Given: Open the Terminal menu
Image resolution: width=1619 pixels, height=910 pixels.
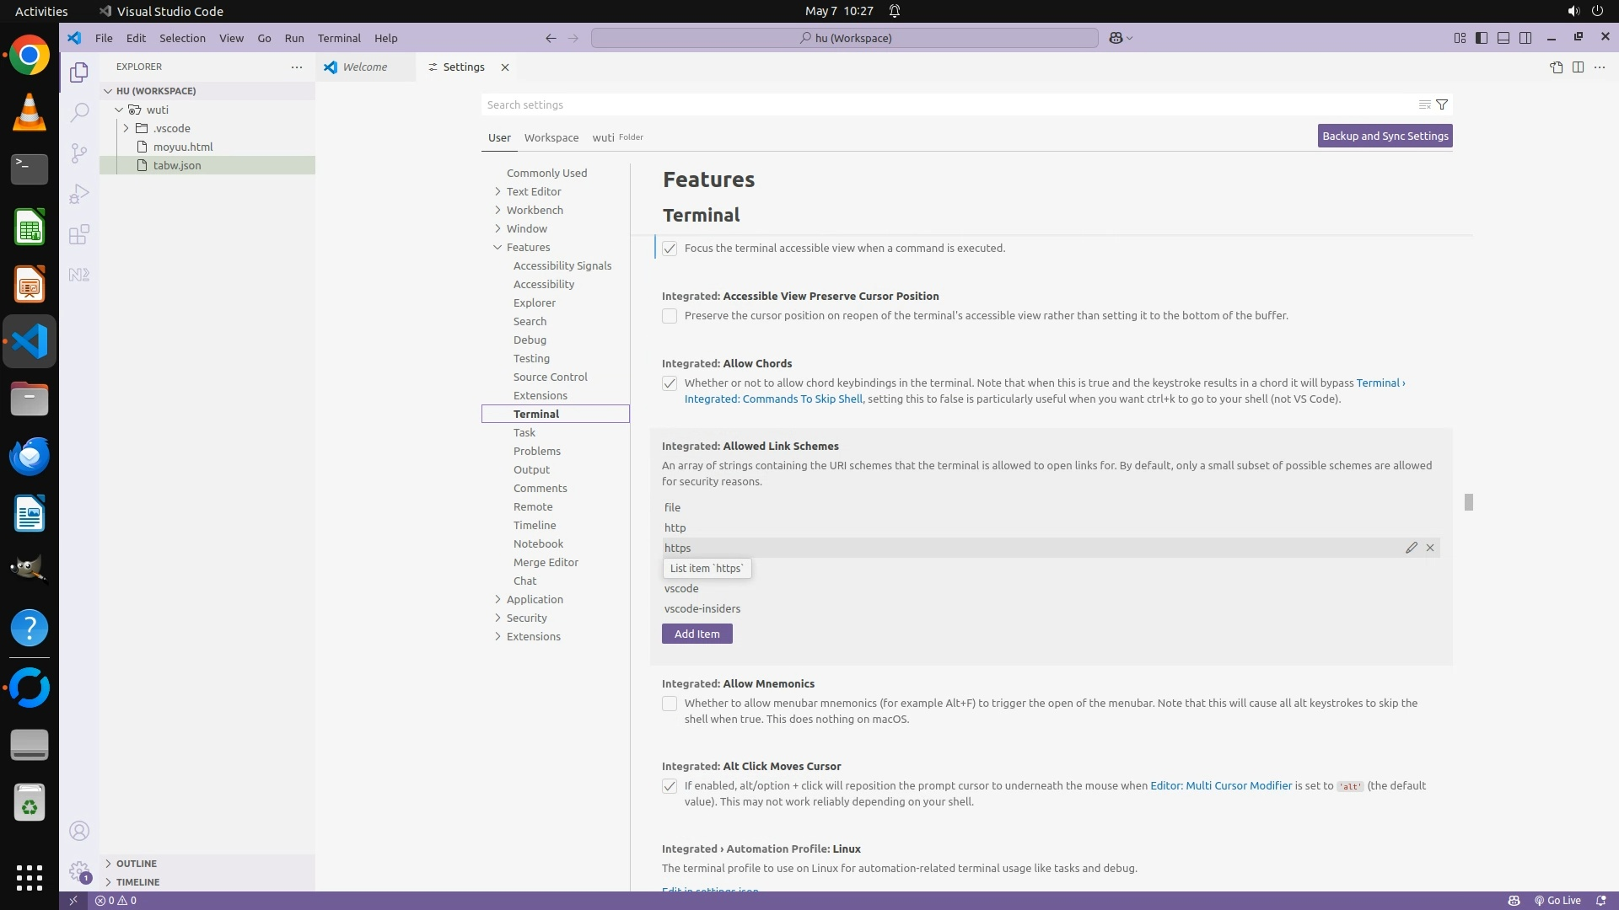Looking at the screenshot, I should (339, 38).
